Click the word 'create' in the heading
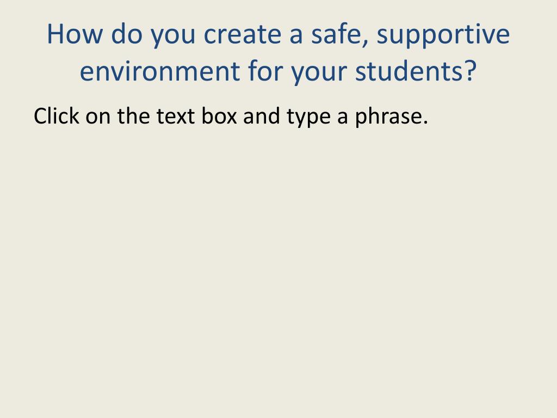This screenshot has width=557, height=418. click(x=242, y=35)
